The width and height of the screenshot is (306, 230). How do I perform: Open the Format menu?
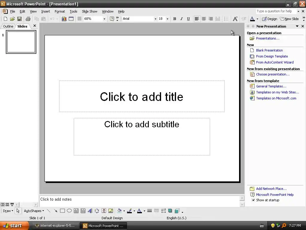click(x=60, y=11)
